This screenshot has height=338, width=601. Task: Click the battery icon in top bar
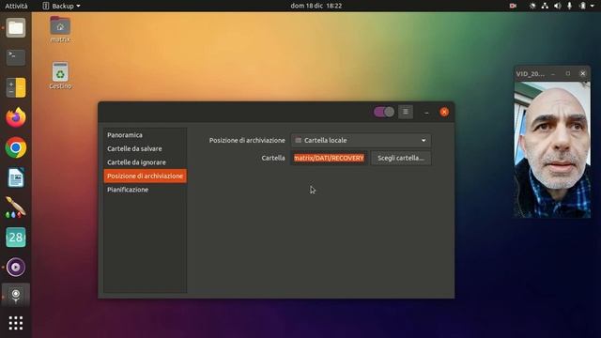[582, 6]
